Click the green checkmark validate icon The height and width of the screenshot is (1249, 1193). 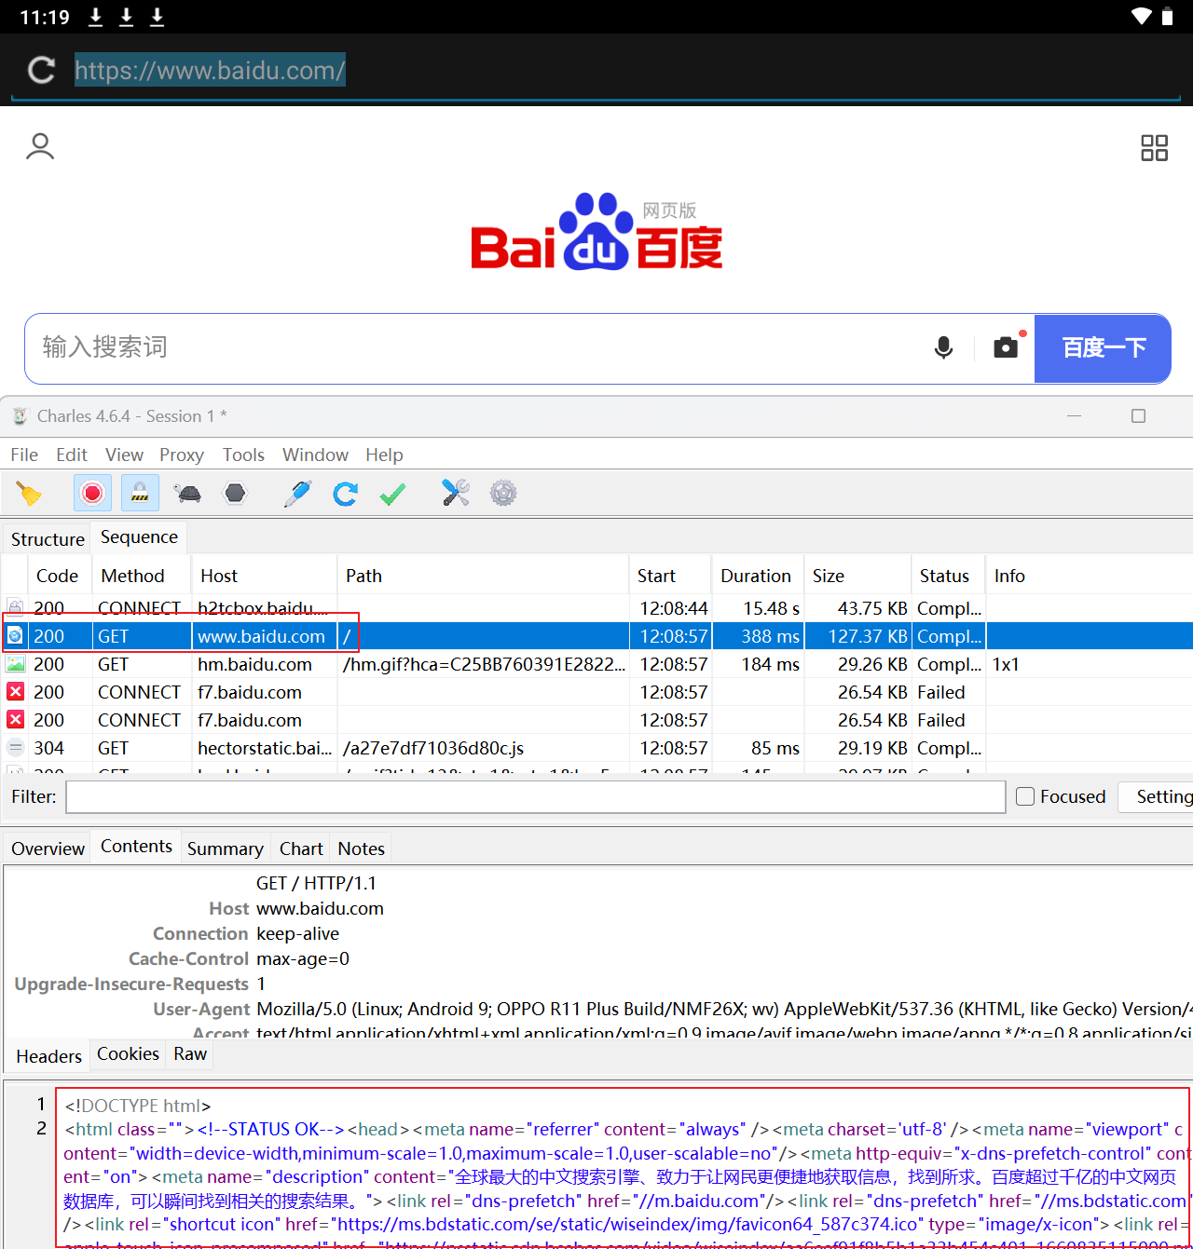(392, 494)
